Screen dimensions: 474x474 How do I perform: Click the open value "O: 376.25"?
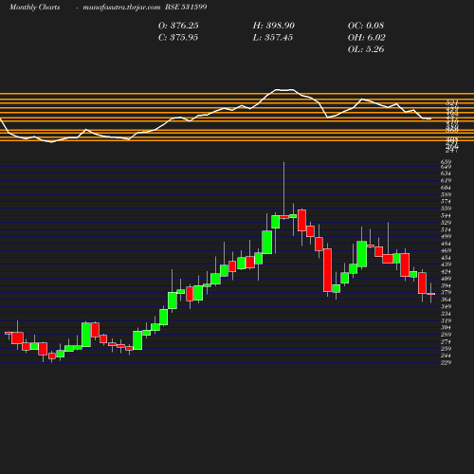coord(178,26)
